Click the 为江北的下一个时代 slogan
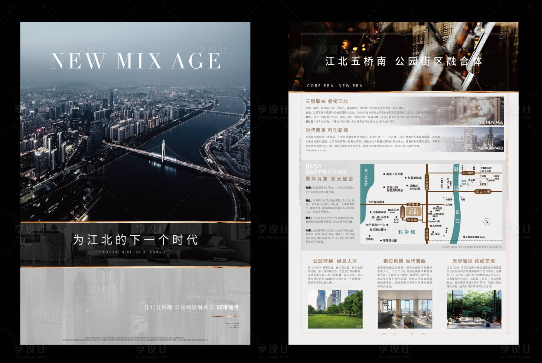Screen dimensions: 542x363 click(135, 240)
